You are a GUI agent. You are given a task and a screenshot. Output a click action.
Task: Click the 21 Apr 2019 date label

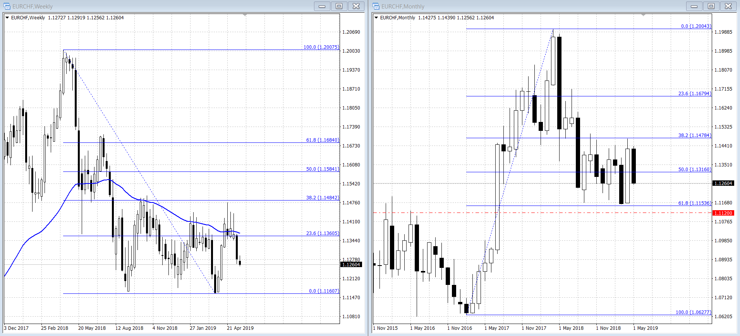pos(240,328)
